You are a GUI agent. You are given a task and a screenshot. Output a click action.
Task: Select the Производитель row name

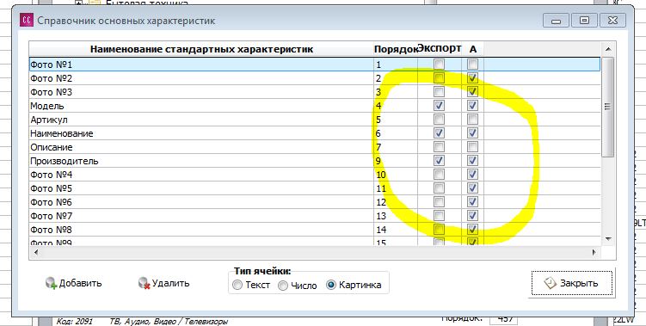pos(65,161)
